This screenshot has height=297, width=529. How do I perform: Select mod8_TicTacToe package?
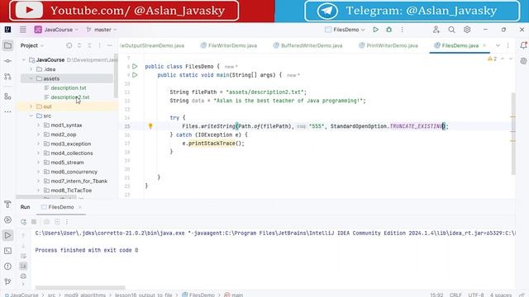tap(71, 191)
